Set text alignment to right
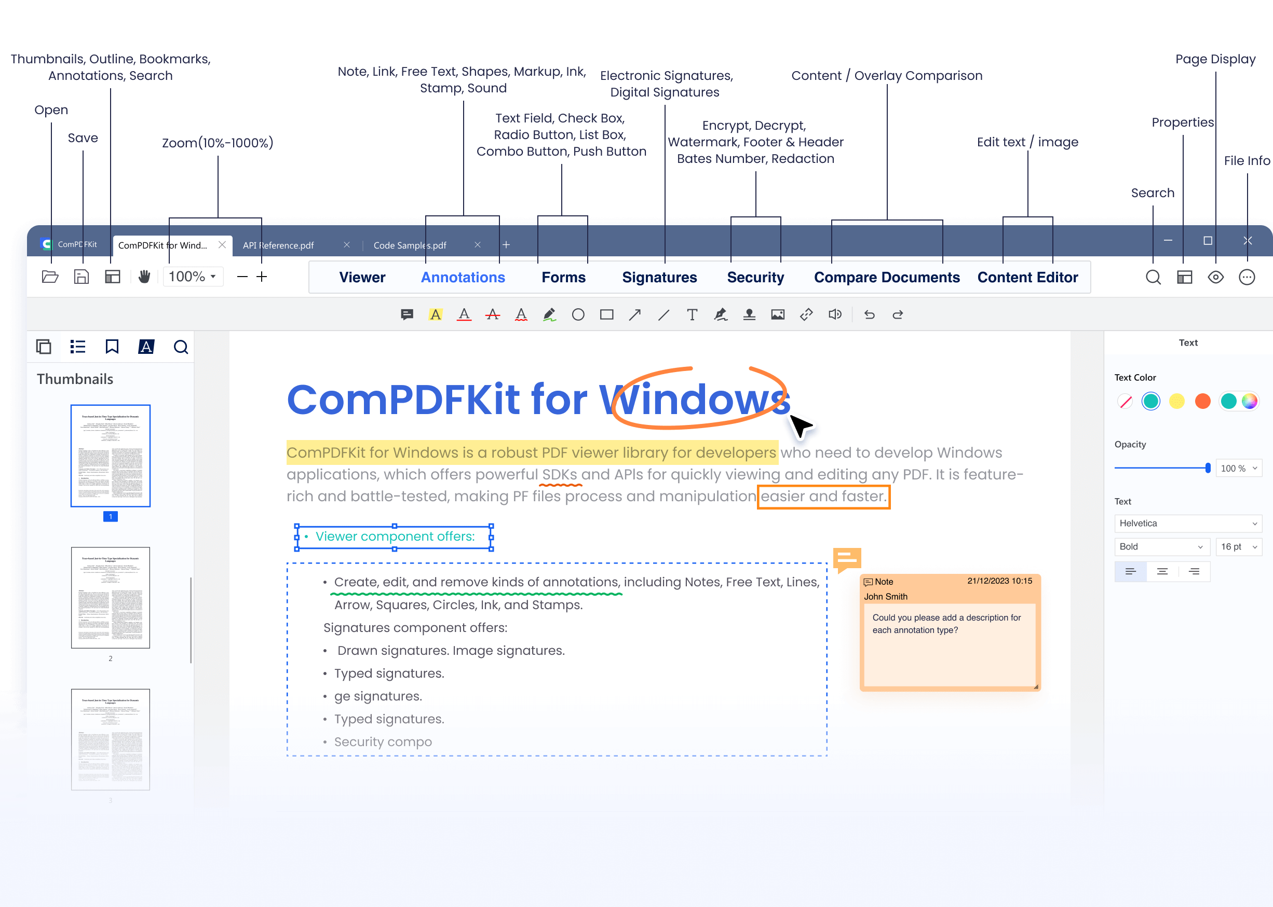The width and height of the screenshot is (1273, 907). coord(1194,571)
